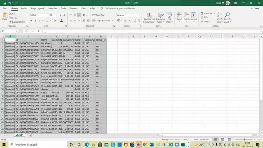
Task: Align text right
Action: pyautogui.click(x=79, y=21)
